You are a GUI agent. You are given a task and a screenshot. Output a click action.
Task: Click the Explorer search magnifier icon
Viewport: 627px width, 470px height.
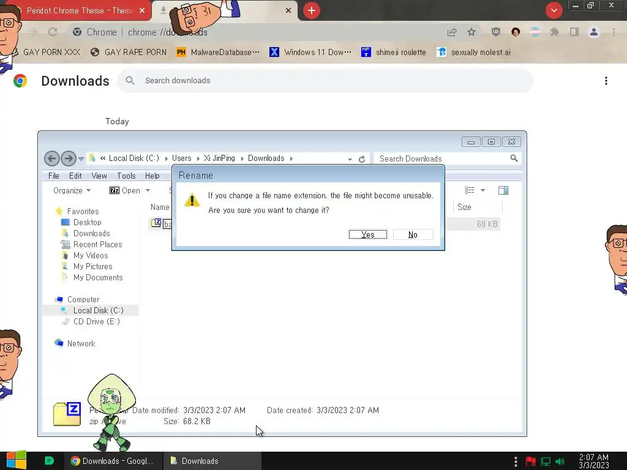pos(514,159)
